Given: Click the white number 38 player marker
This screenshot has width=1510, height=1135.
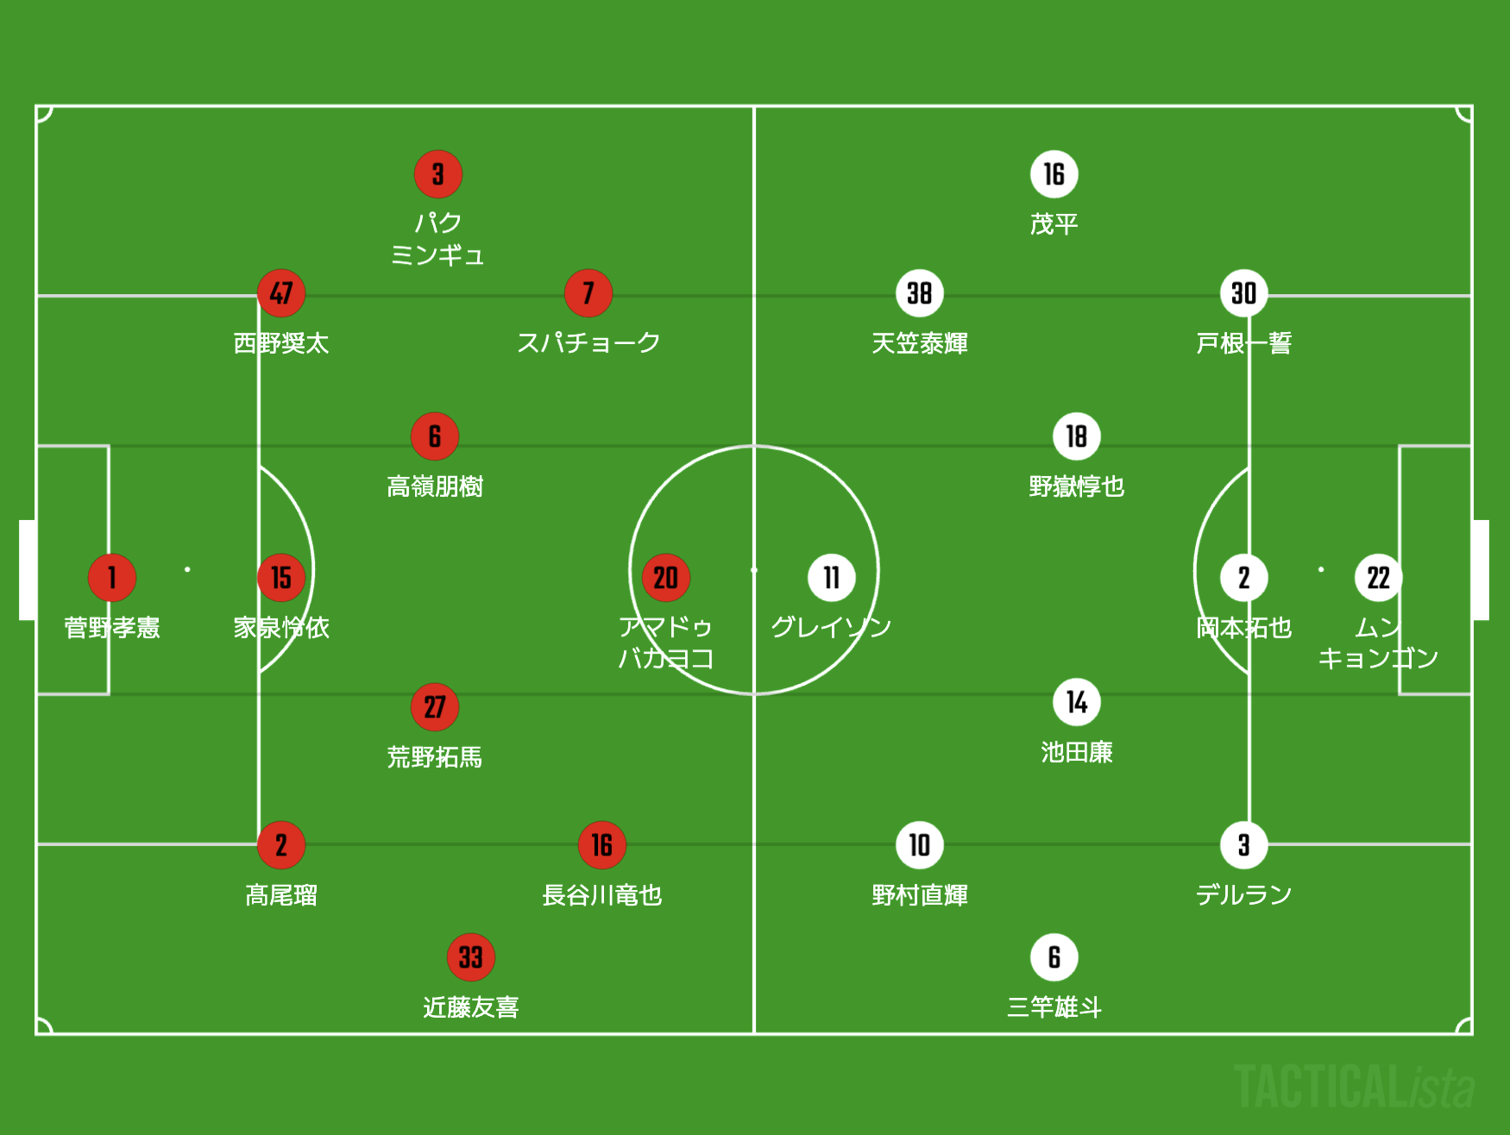Looking at the screenshot, I should 919,293.
